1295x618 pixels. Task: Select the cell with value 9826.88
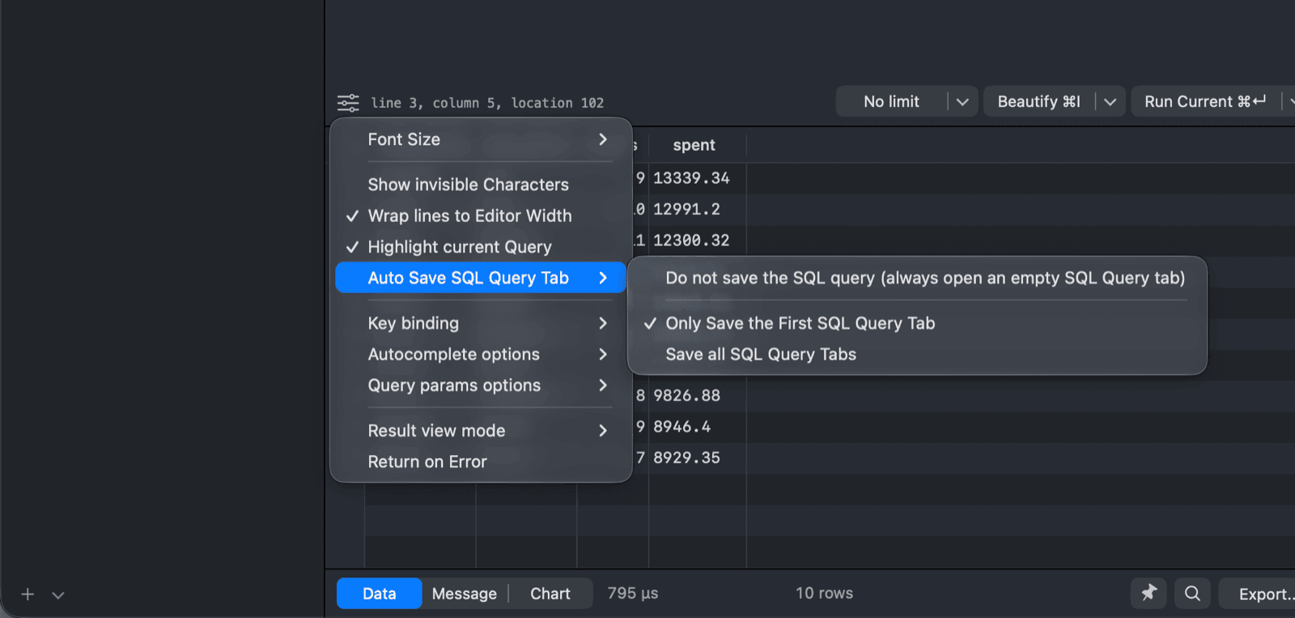tap(697, 395)
